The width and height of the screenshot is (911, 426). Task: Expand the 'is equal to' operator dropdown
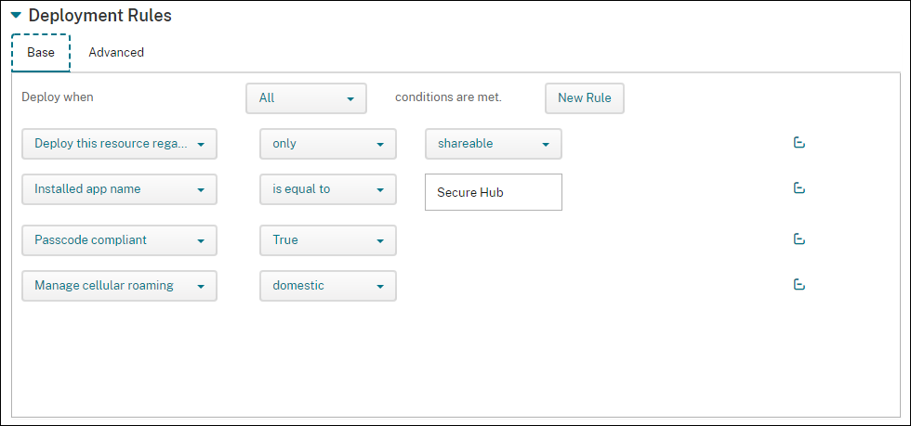[327, 189]
